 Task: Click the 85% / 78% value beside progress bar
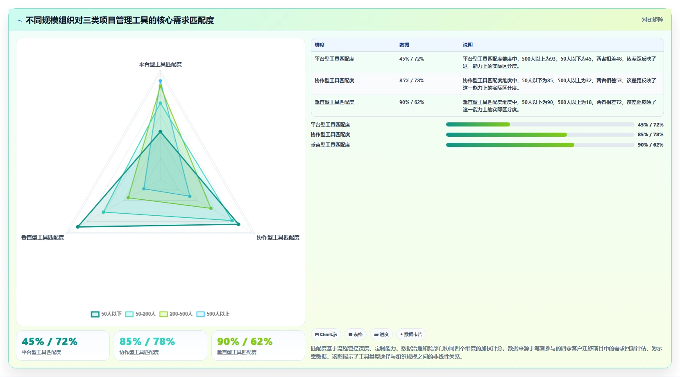point(651,135)
